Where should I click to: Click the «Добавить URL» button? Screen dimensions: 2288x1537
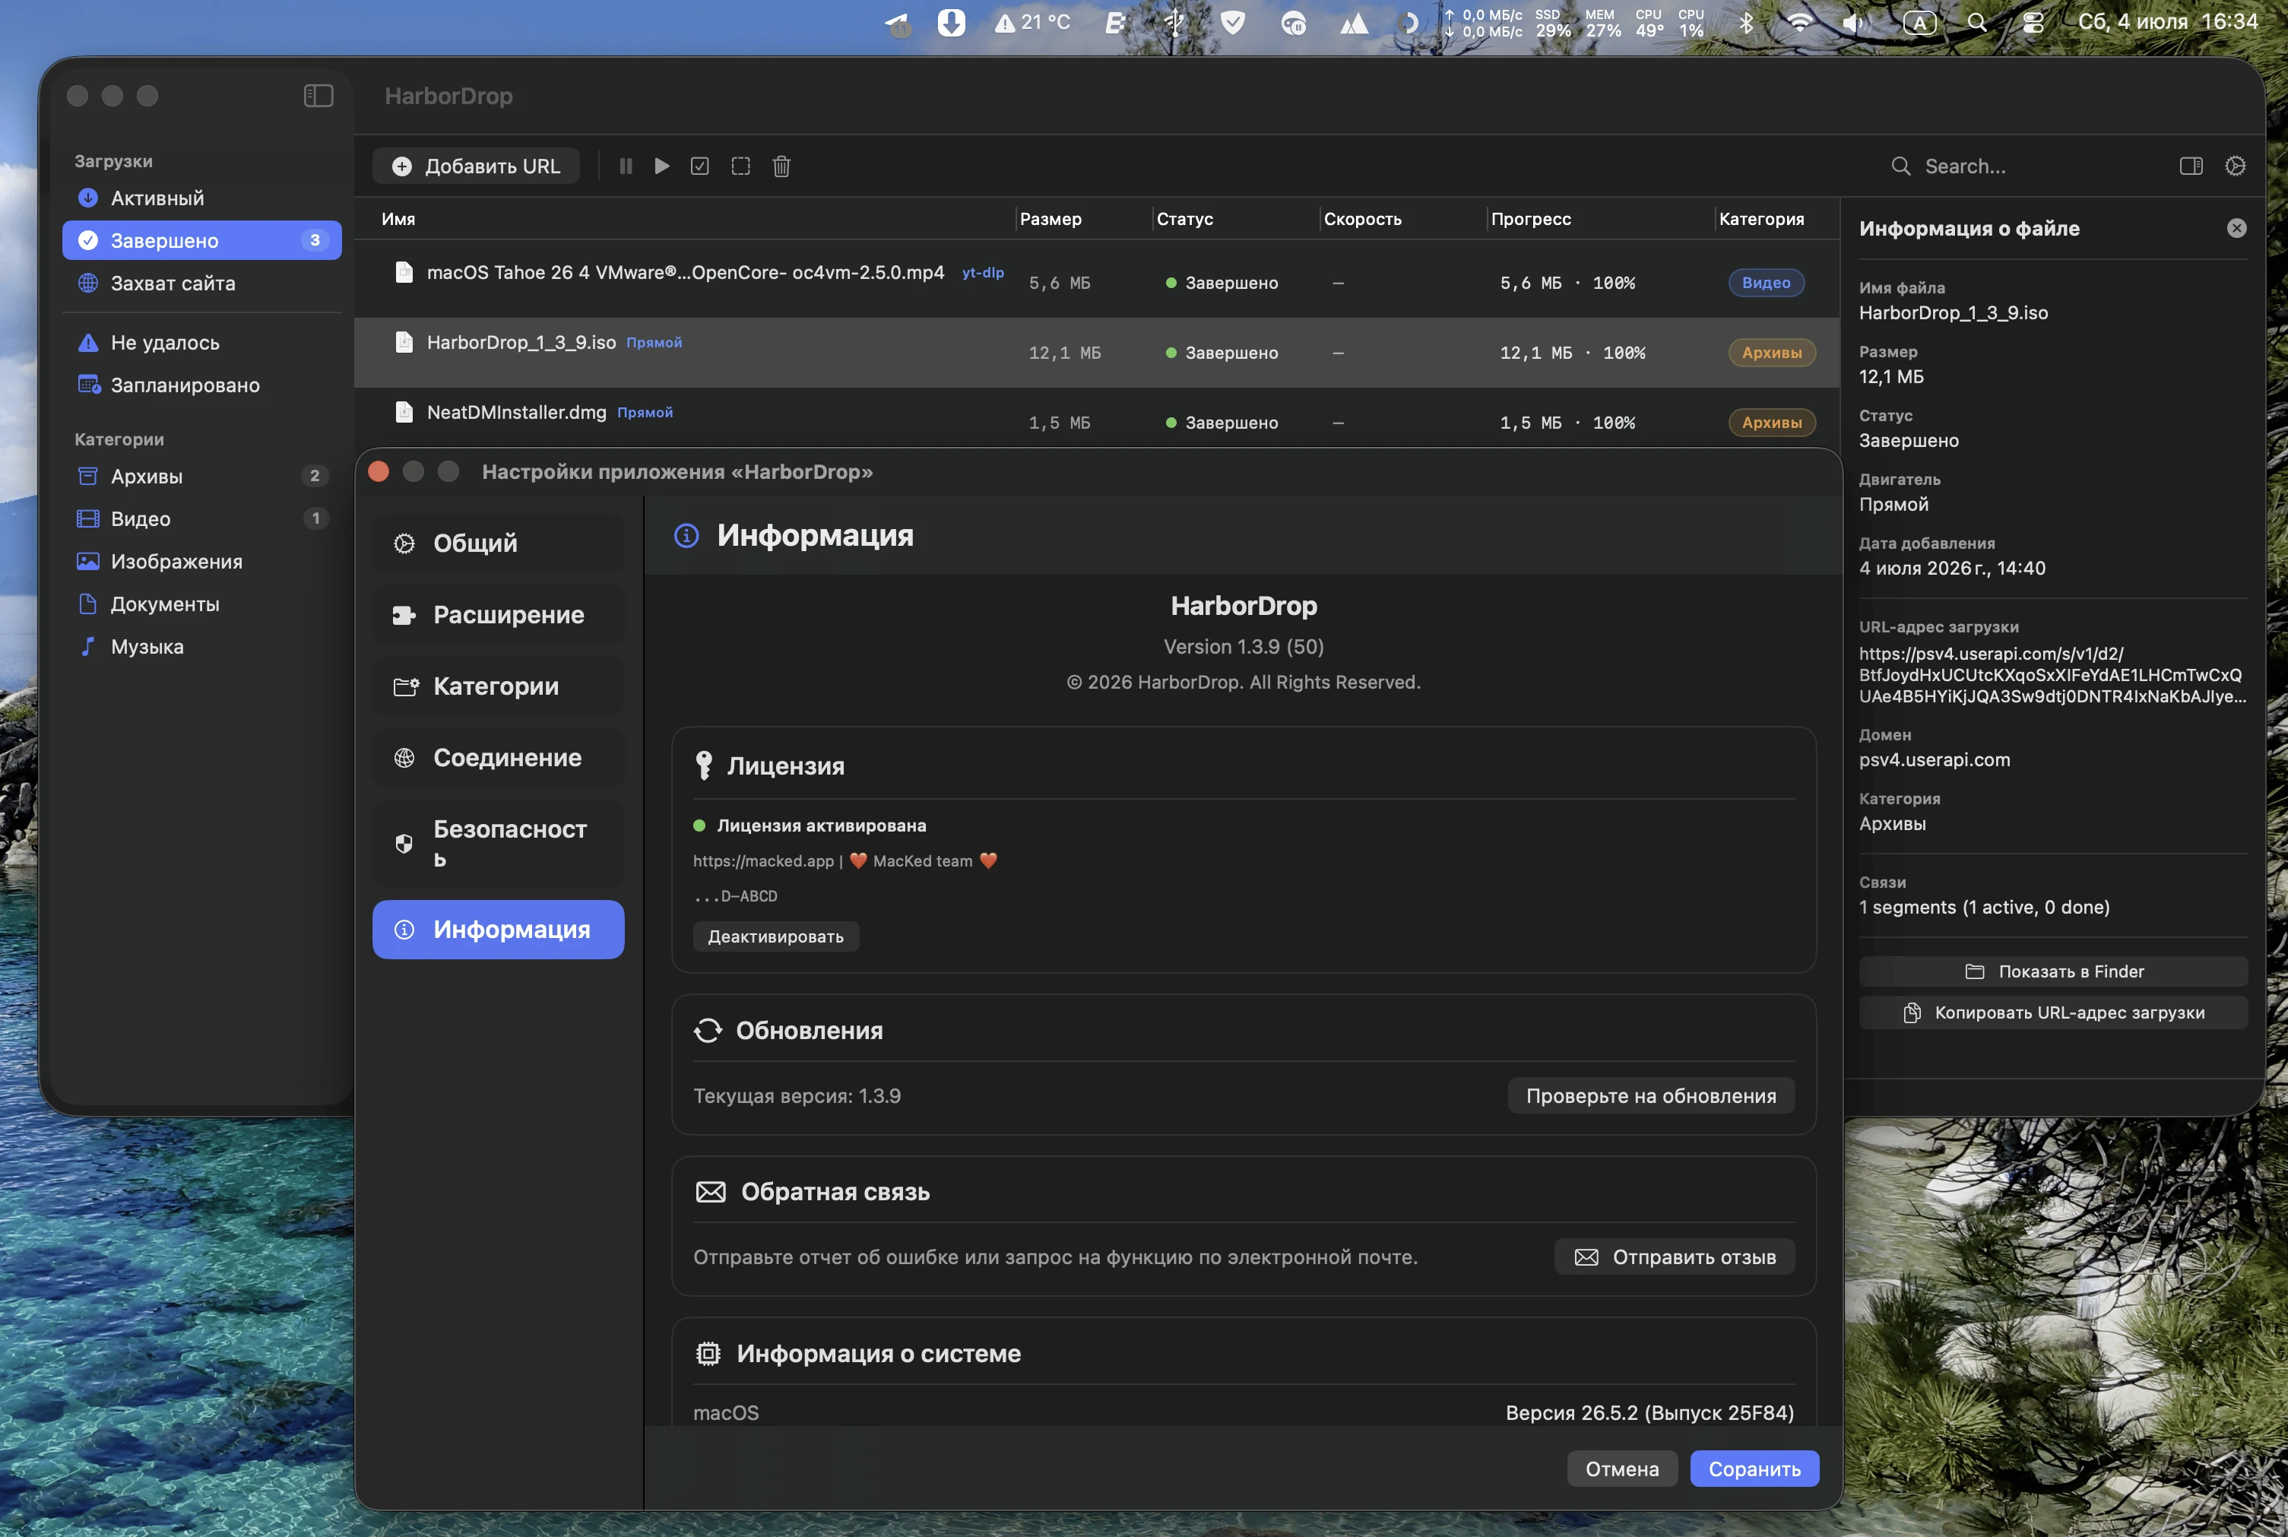pos(475,166)
